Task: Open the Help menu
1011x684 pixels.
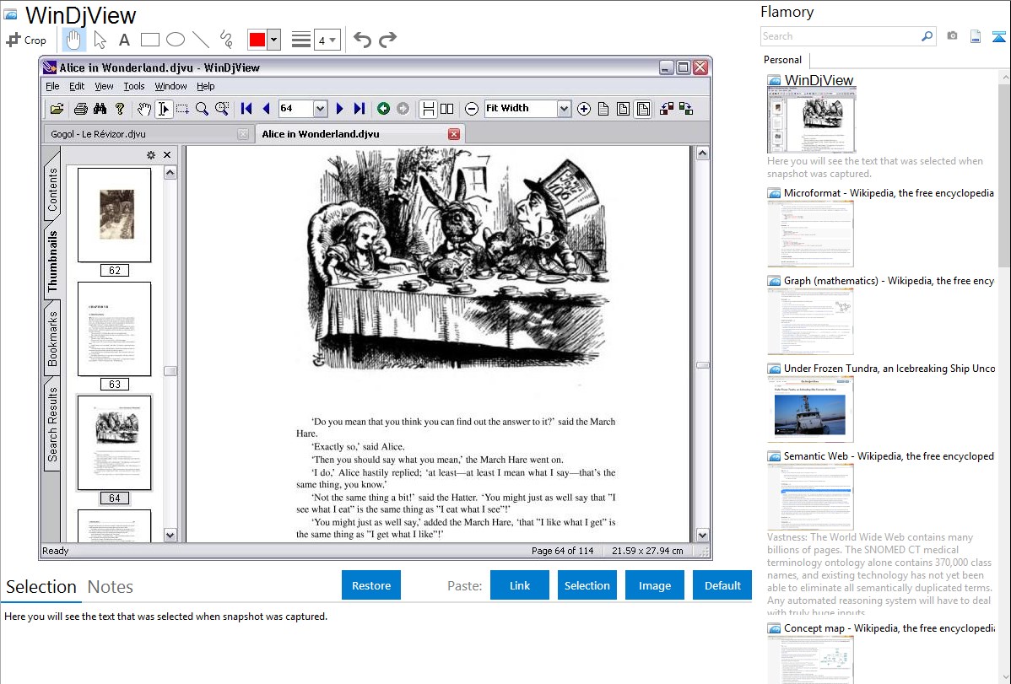Action: (206, 86)
